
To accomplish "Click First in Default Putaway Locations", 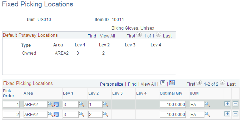I will pyautogui.click(x=131, y=36).
